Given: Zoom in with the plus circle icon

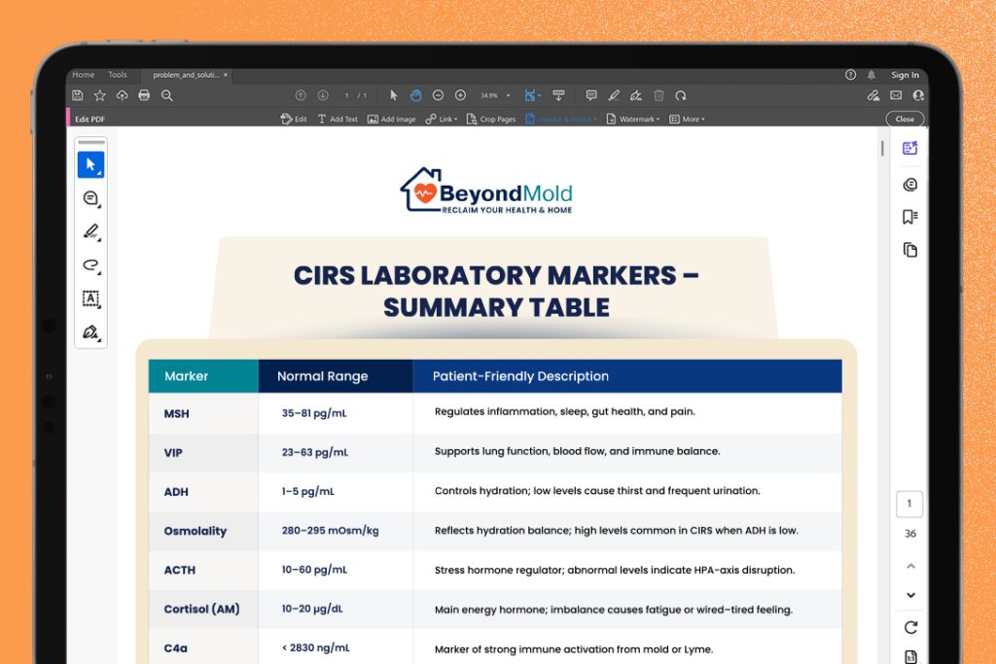Looking at the screenshot, I should (x=460, y=95).
